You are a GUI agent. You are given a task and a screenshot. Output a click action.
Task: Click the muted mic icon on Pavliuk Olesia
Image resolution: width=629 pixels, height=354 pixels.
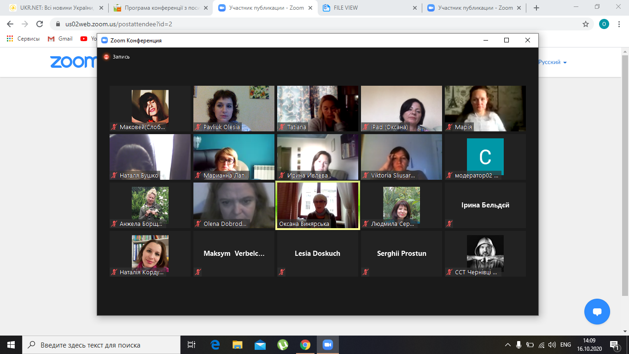coord(198,127)
